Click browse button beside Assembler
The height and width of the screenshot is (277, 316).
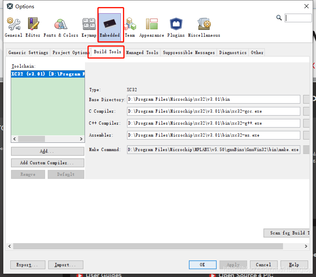click(x=307, y=135)
